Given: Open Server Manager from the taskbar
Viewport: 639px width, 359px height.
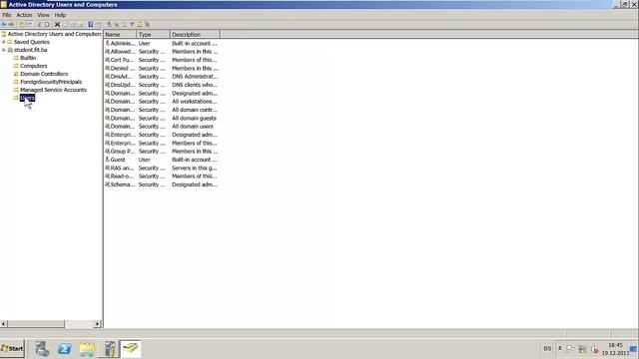Looking at the screenshot, I should click(42, 349).
